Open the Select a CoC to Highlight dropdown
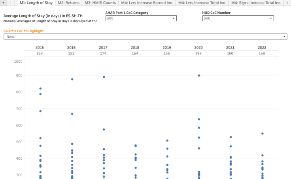291x179 pixels. coord(145,37)
